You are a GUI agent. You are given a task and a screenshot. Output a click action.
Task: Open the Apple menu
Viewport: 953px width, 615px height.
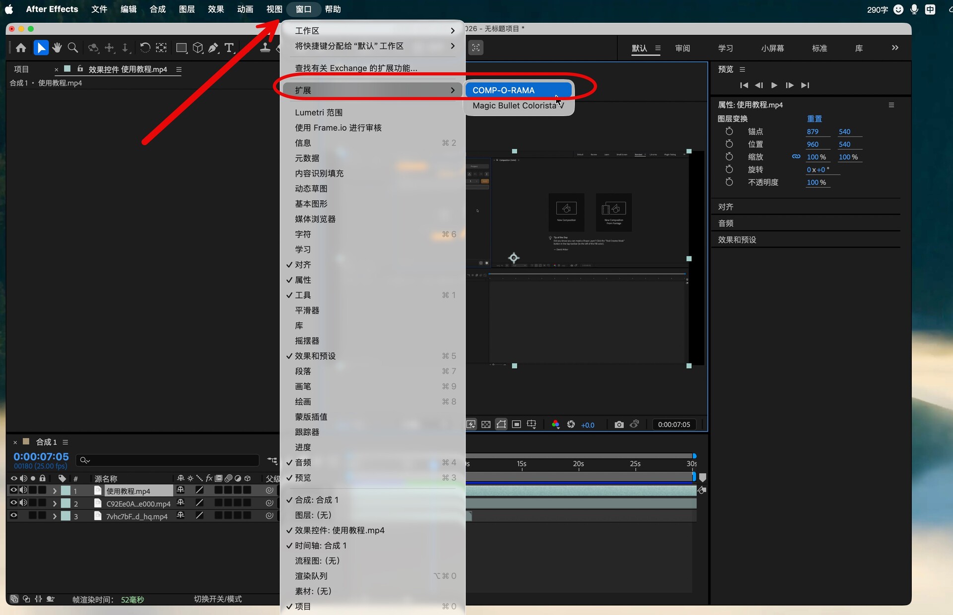[x=9, y=9]
